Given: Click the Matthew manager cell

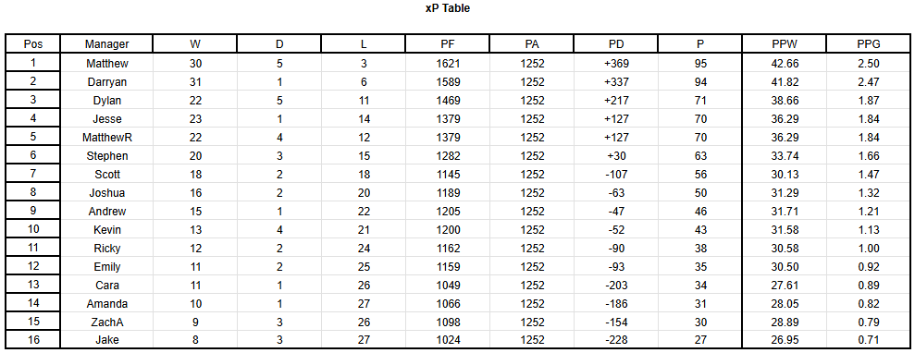Looking at the screenshot, I should (106, 64).
